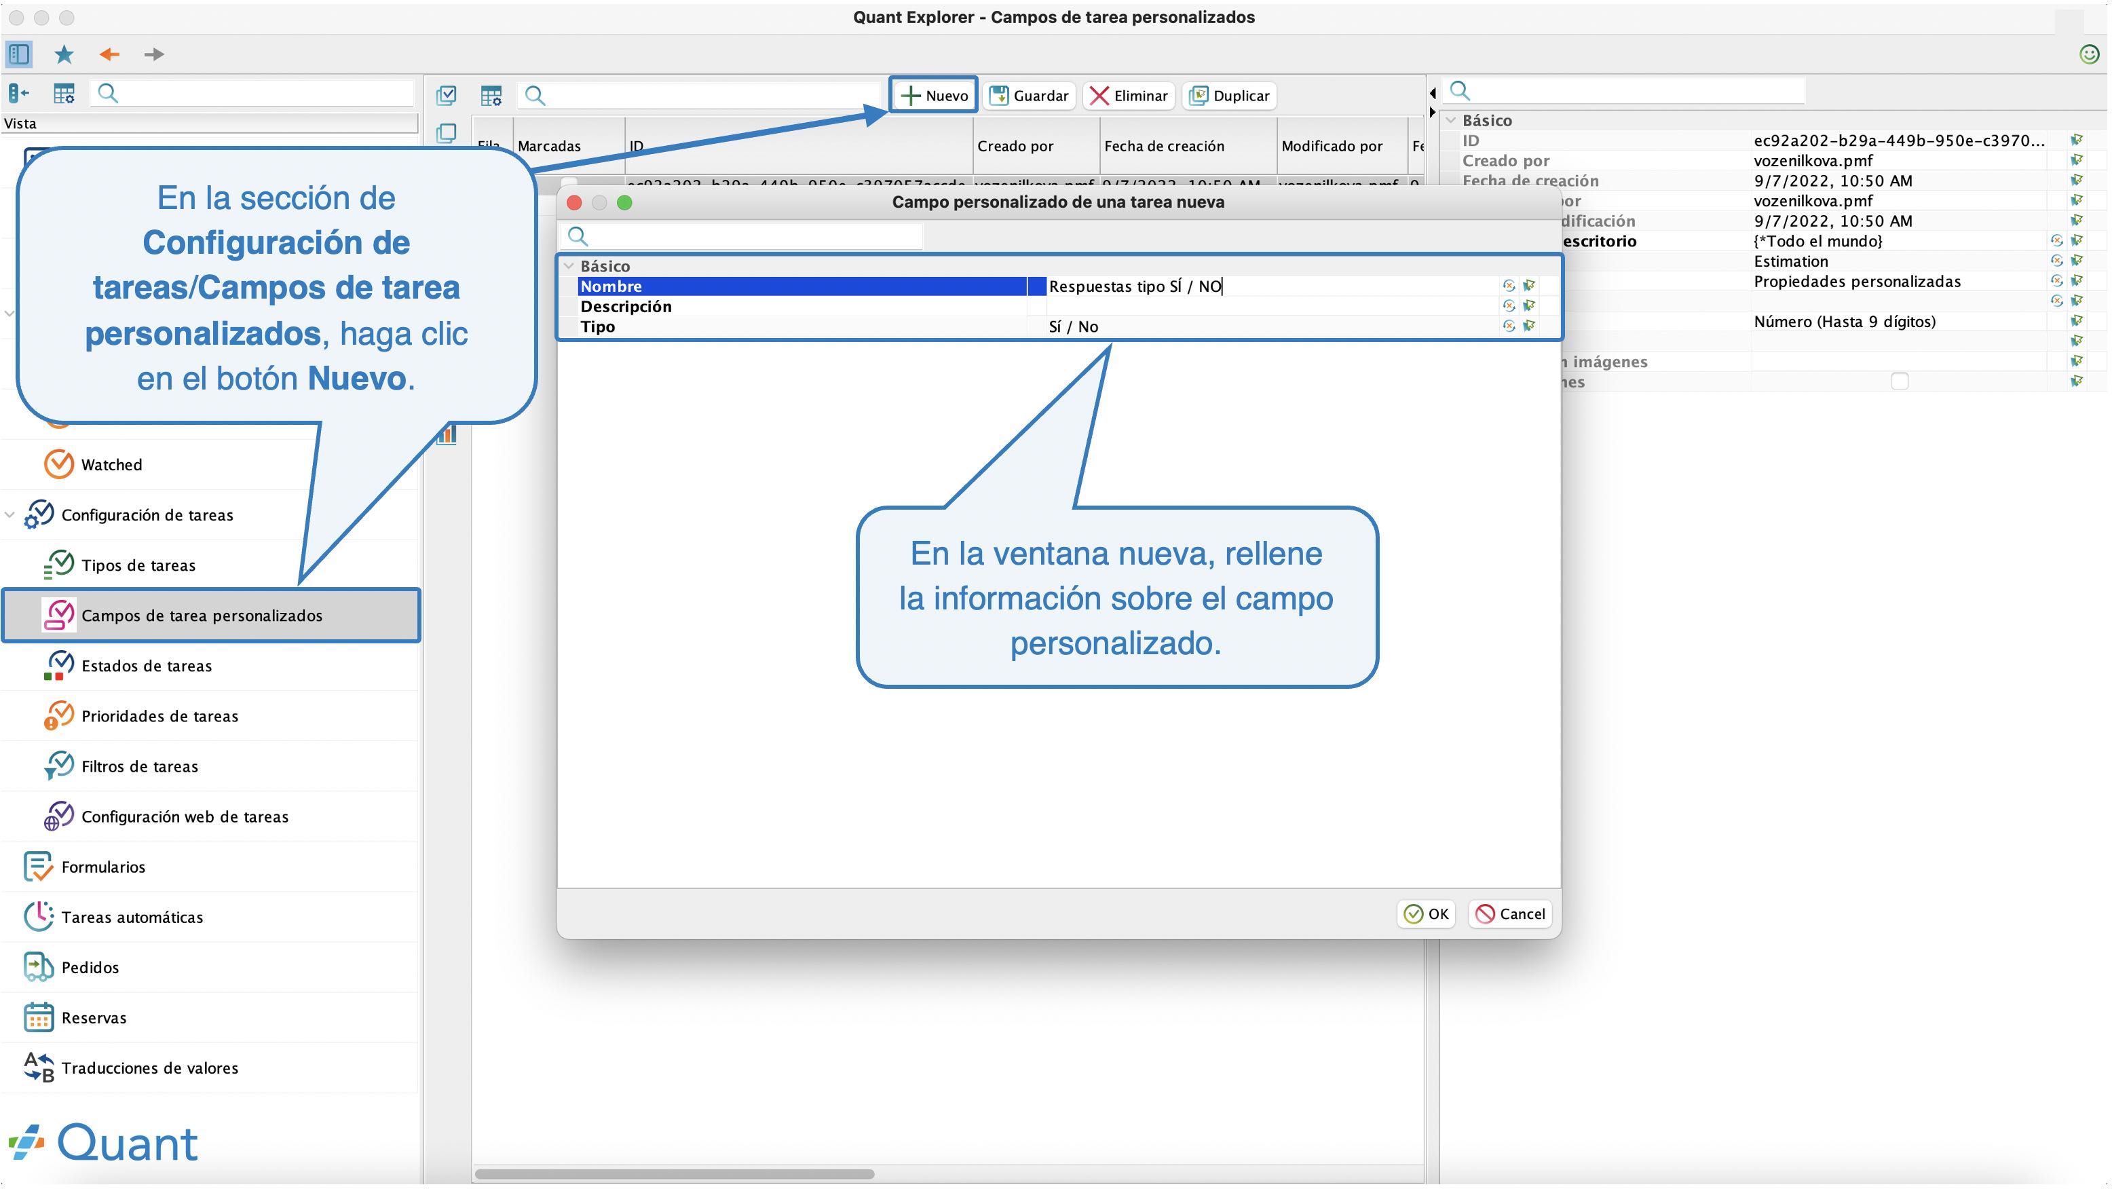The width and height of the screenshot is (2112, 1189).
Task: Open Prioridades de tareas in the sidebar
Action: (160, 715)
